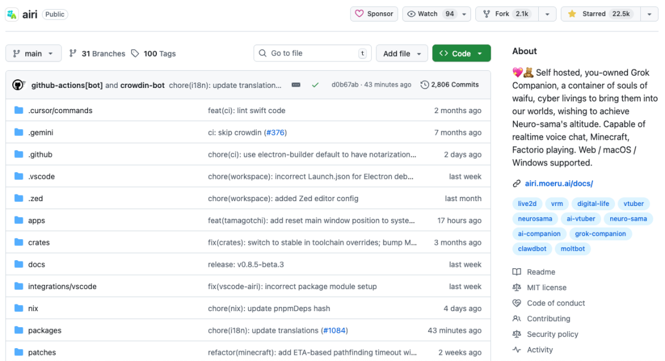Viewport: 665px width, 361px height.
Task: Select the neurosama topic tag
Action: [x=535, y=219]
